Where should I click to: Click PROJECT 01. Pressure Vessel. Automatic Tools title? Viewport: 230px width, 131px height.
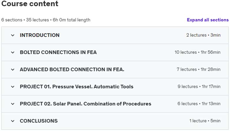pos(77,87)
